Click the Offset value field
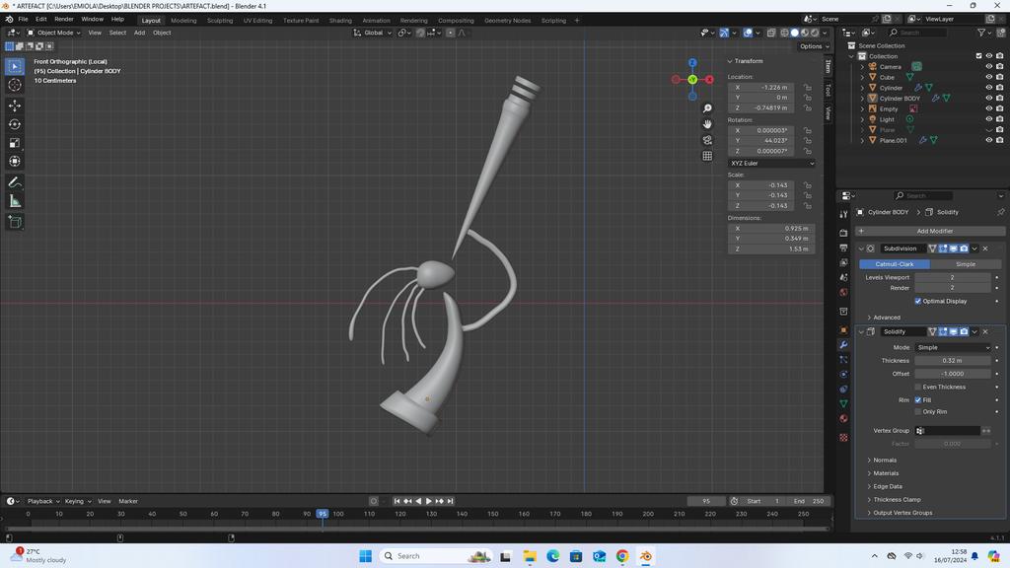 [x=953, y=374]
